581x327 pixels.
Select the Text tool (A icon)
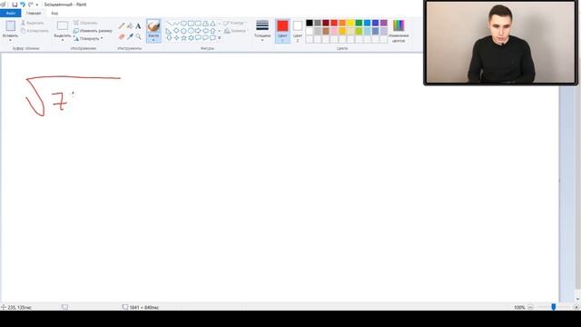138,26
